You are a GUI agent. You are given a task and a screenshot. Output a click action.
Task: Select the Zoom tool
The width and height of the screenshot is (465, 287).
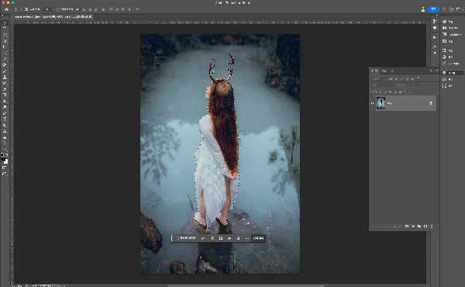click(x=5, y=143)
